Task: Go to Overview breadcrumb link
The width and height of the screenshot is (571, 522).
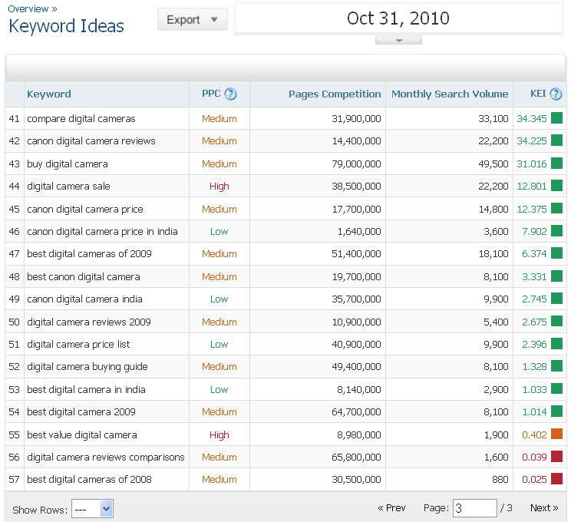Action: (28, 8)
